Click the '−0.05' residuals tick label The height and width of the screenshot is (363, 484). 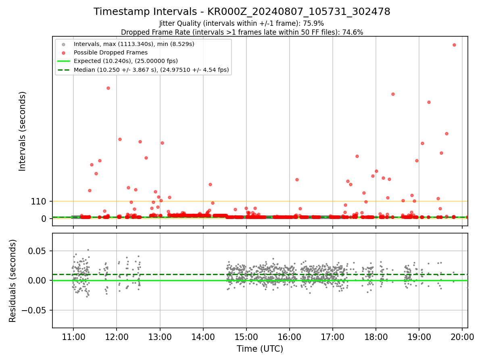[x=34, y=310]
